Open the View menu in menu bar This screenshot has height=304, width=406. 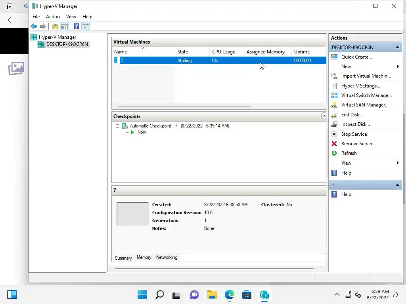71,17
